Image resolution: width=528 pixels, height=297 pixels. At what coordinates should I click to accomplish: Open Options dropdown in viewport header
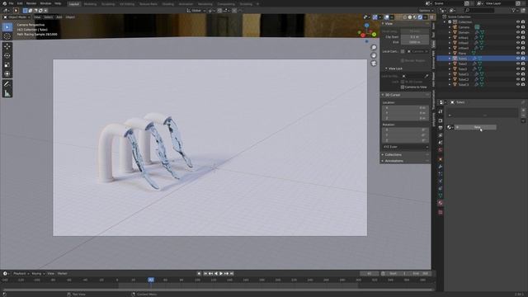pyautogui.click(x=425, y=11)
